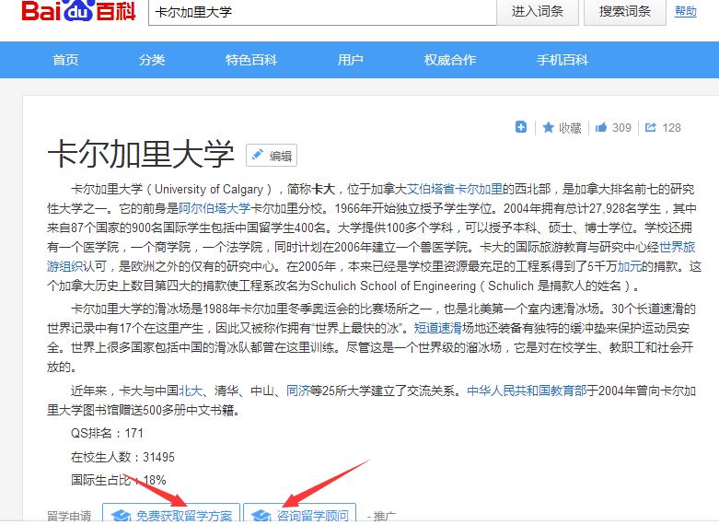
Task: Open the 阿尔伯塔大学 link
Action: (215, 208)
